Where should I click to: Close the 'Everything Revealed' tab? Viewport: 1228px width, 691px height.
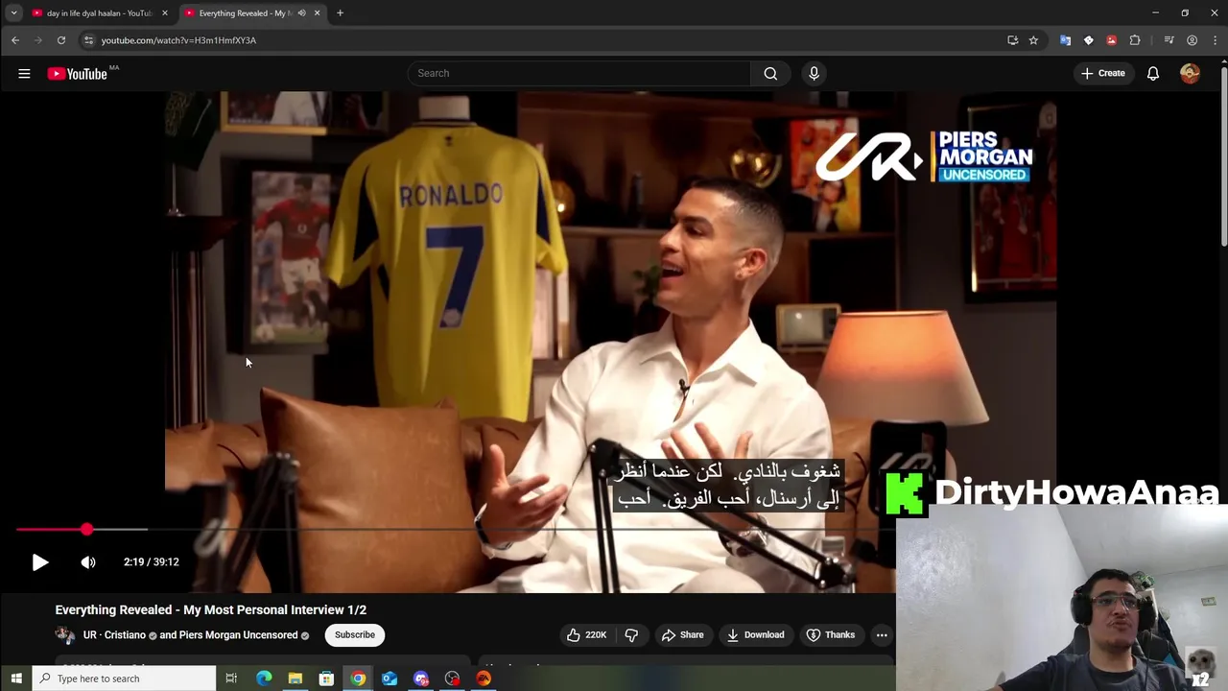point(317,13)
